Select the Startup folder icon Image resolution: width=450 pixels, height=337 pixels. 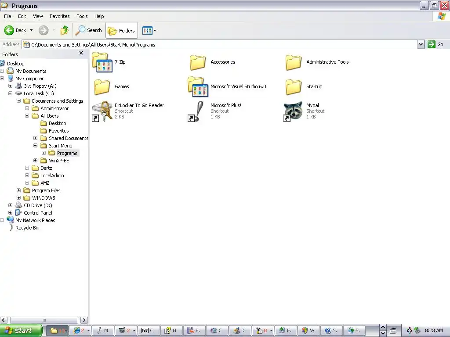(294, 87)
